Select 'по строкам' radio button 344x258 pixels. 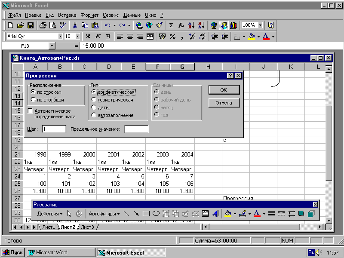pyautogui.click(x=33, y=92)
